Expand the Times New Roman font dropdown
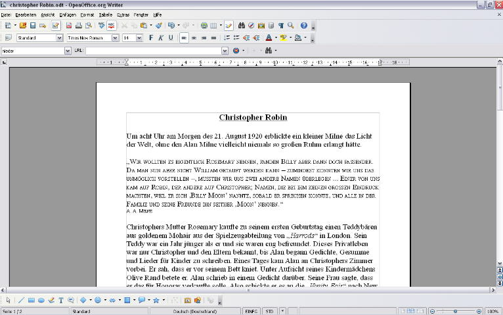The image size is (503, 315). coord(115,38)
